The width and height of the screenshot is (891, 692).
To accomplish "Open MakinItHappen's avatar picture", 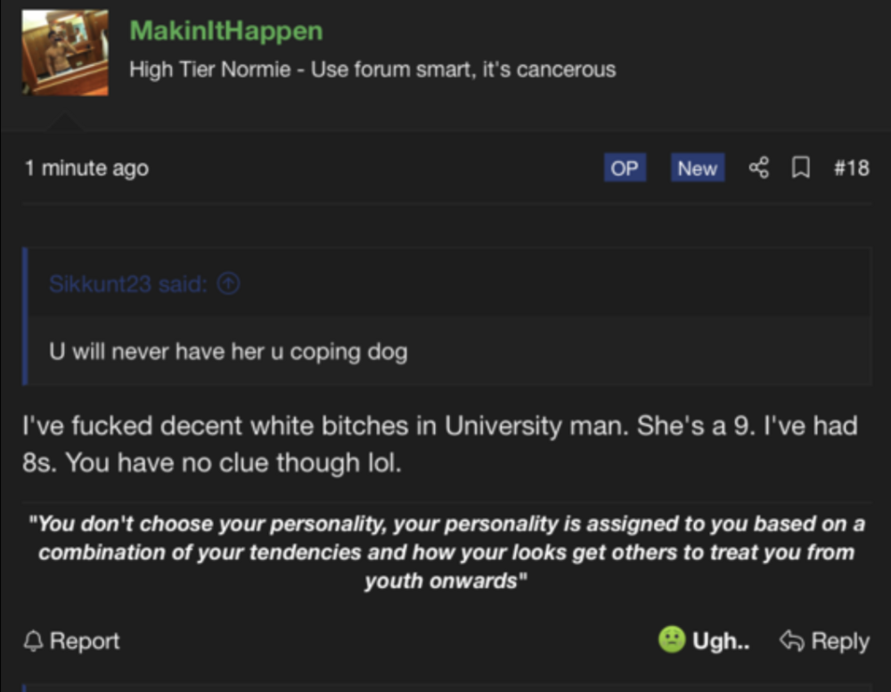I will 65,53.
